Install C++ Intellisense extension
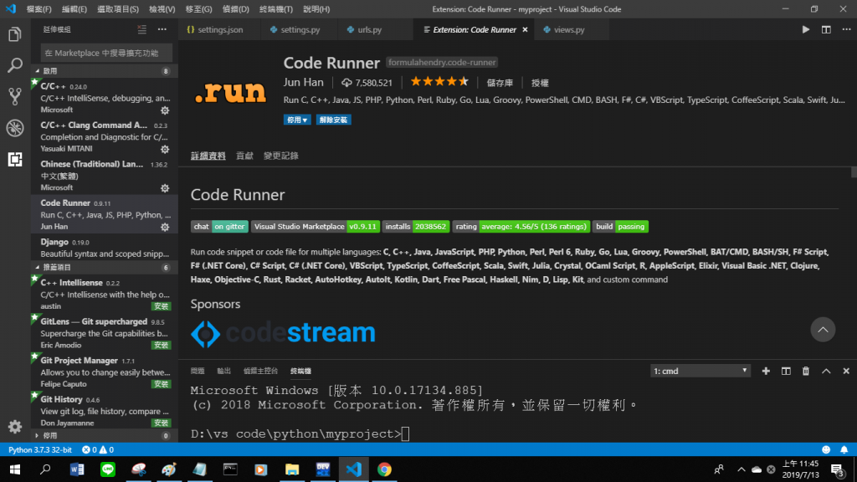Screen dimensions: 857x482 (x=162, y=306)
